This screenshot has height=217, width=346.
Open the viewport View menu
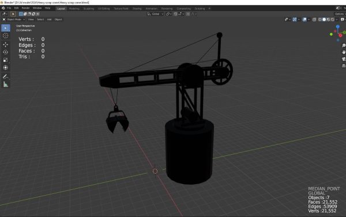(31, 20)
